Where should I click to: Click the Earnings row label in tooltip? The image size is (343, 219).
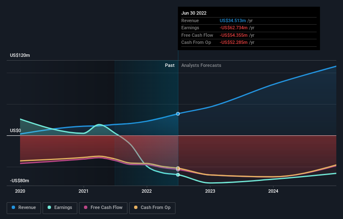191,28
